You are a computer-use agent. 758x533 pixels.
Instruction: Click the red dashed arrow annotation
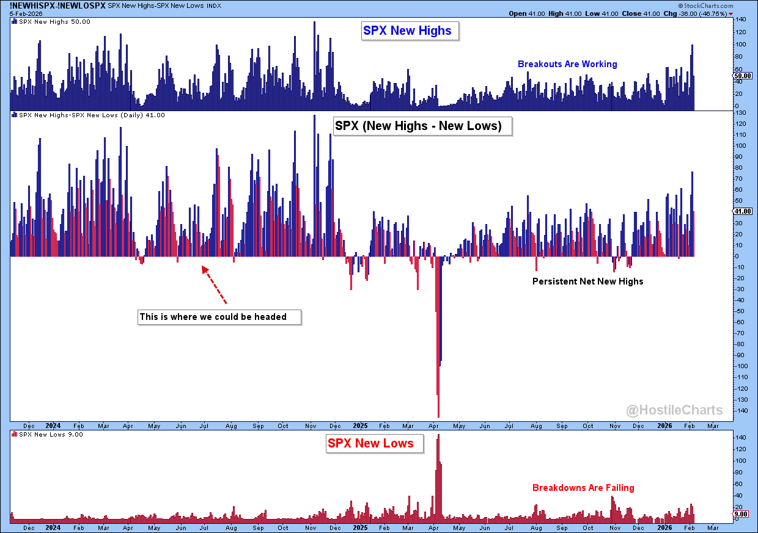(x=214, y=285)
